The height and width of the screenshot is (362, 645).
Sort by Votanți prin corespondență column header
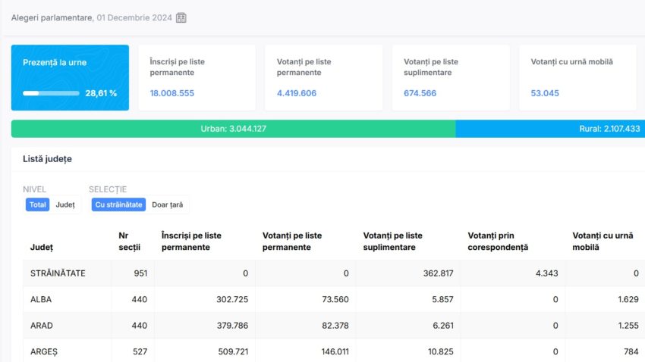[x=498, y=242]
